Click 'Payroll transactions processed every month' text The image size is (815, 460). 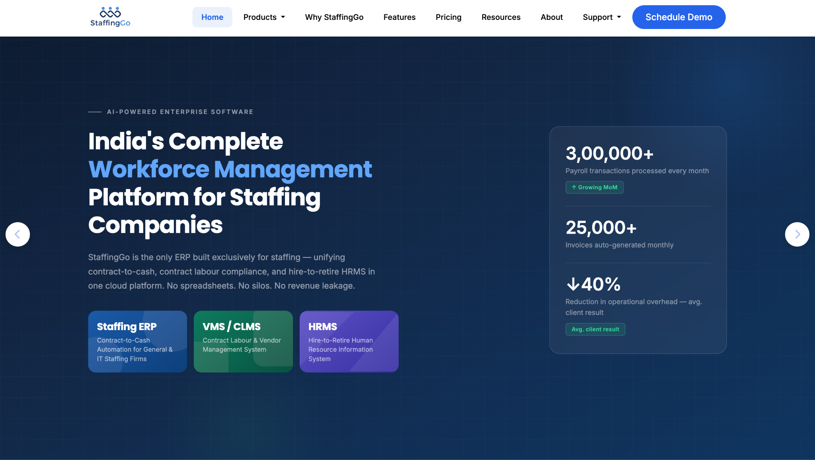[x=637, y=171]
